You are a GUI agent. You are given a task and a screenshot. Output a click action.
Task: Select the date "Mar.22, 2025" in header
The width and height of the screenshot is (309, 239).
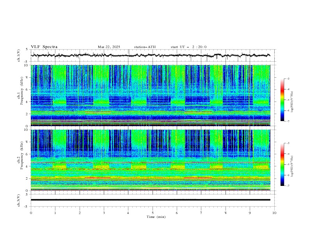point(109,47)
